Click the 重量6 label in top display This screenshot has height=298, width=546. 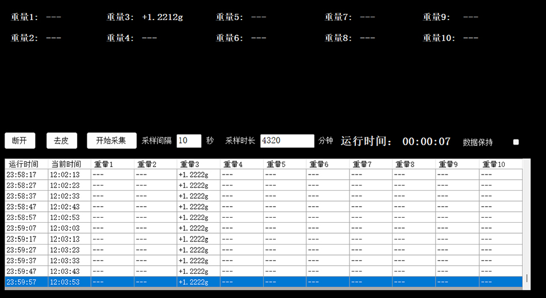[230, 38]
